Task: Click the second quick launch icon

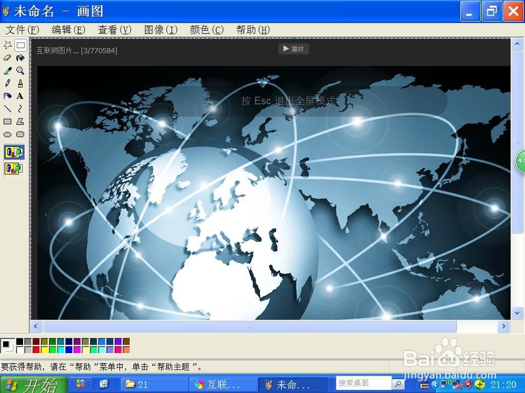Action: click(104, 384)
